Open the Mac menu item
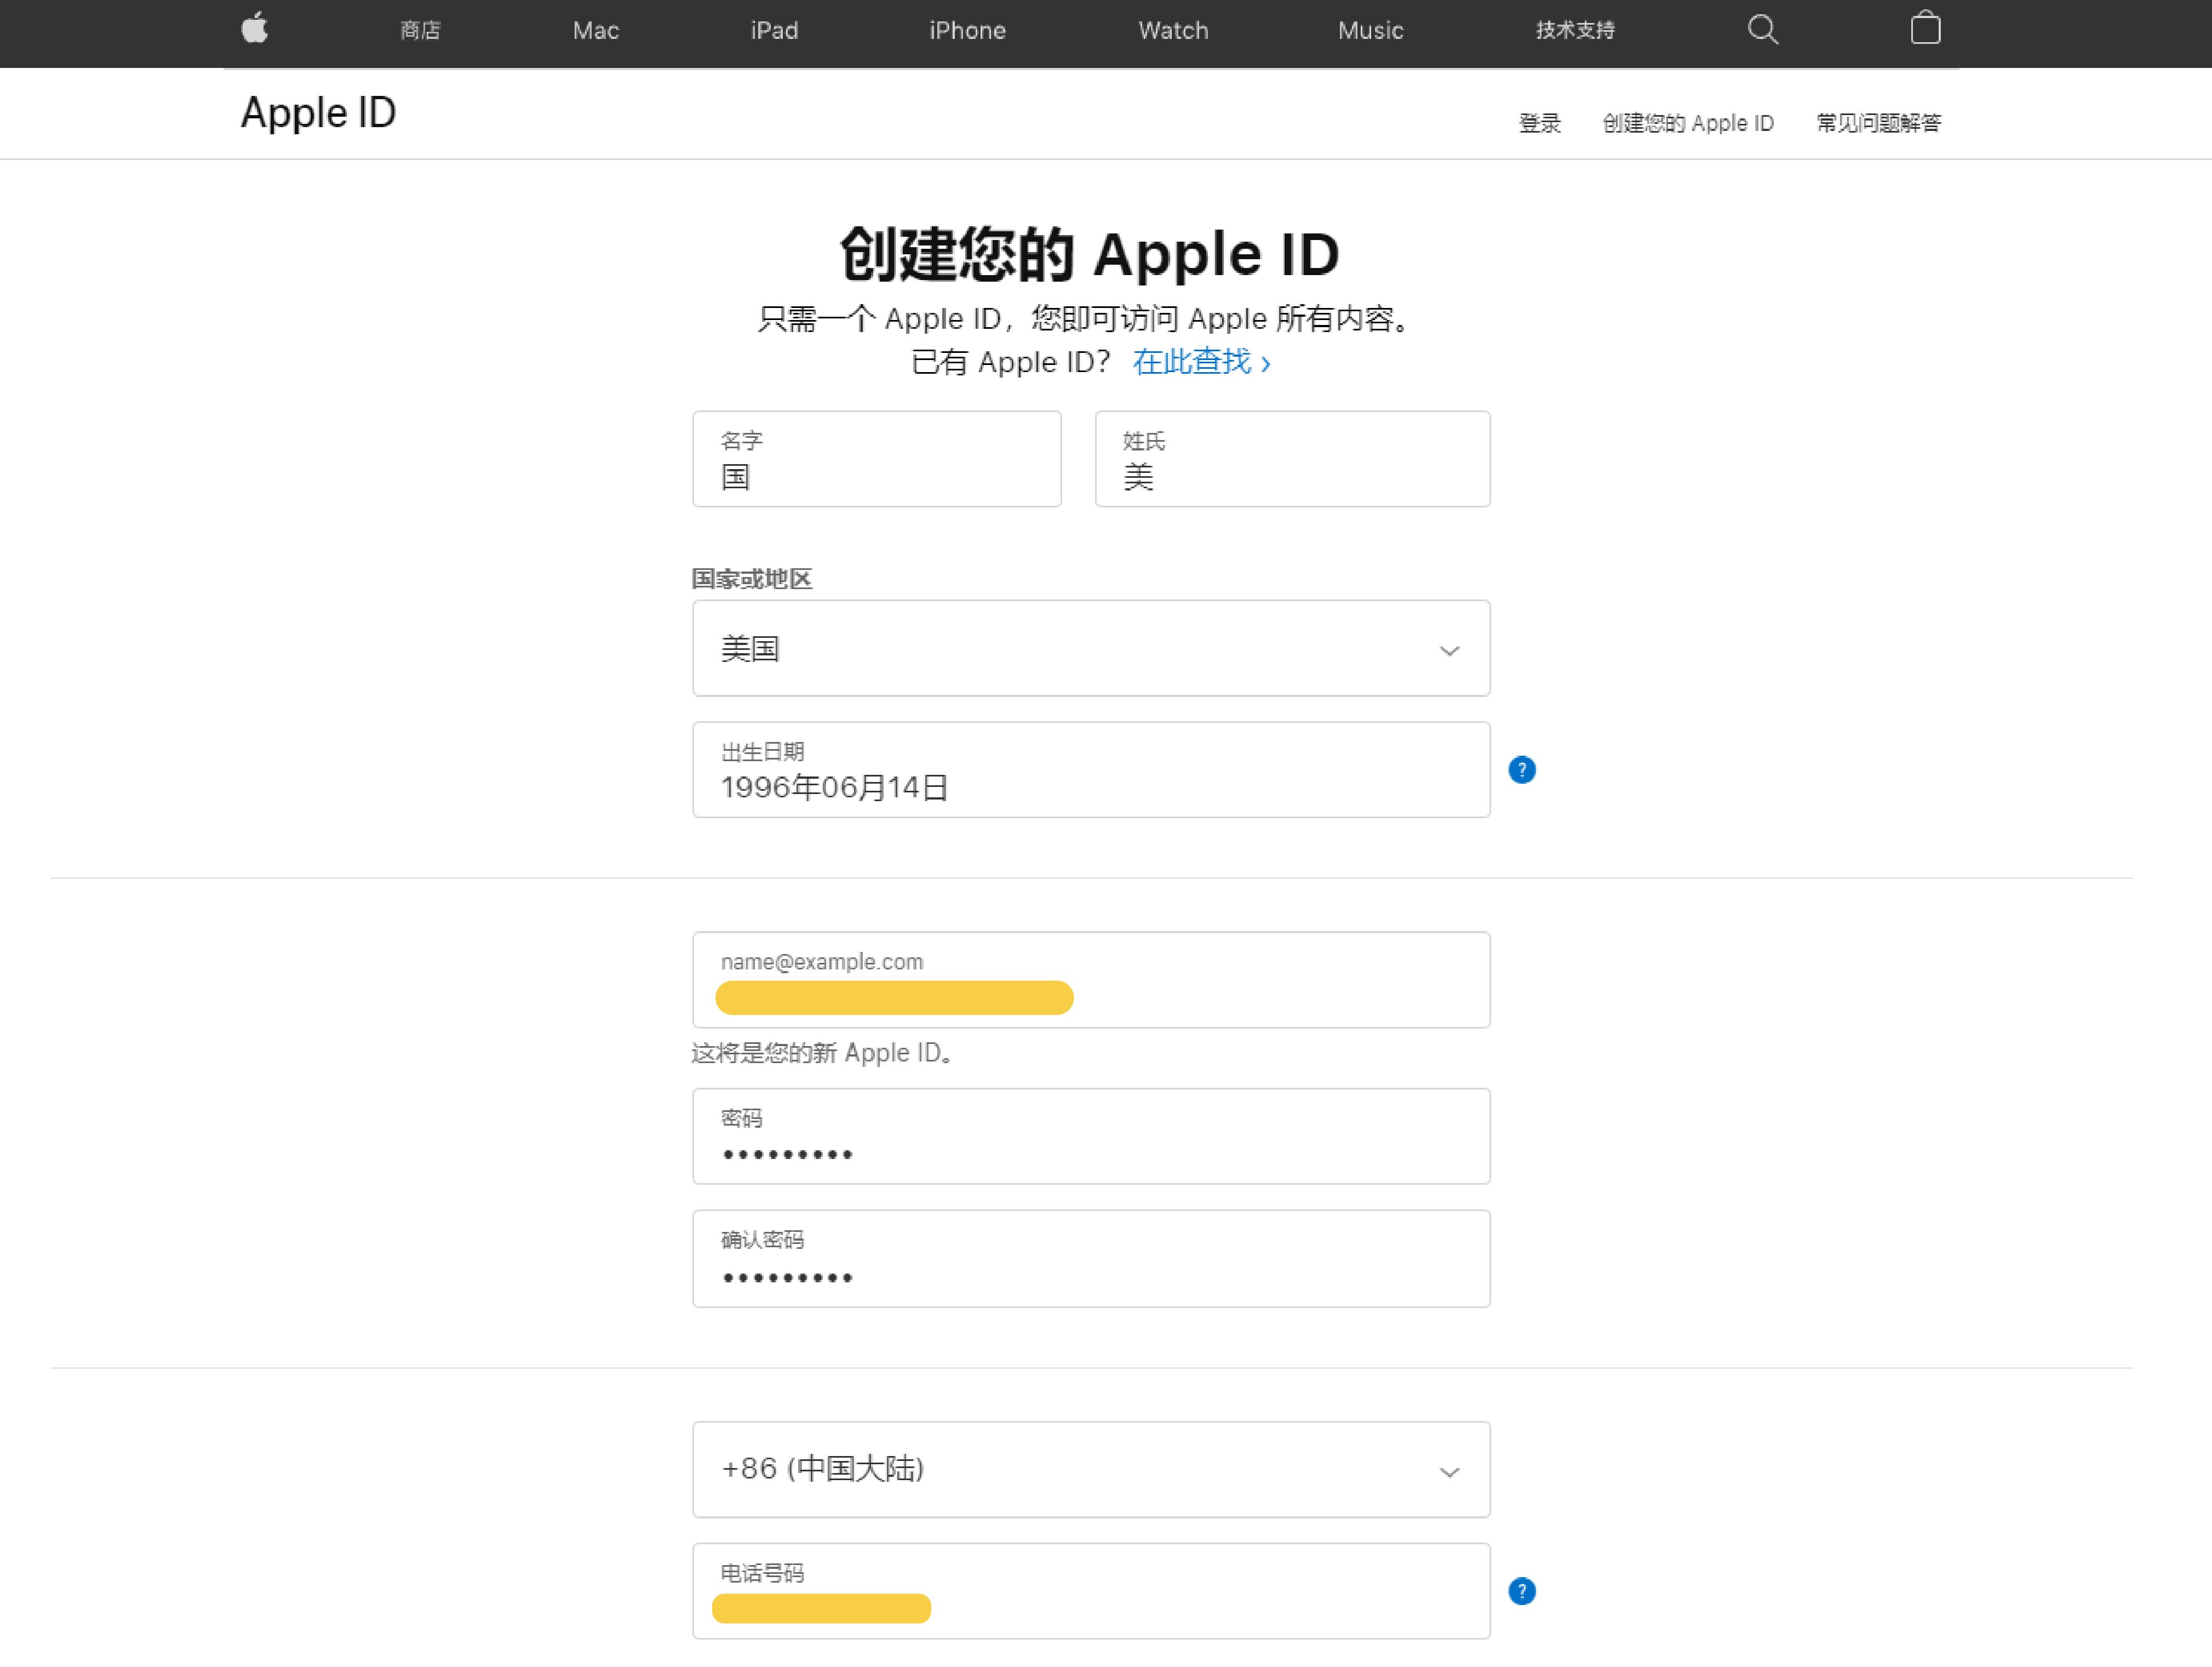The height and width of the screenshot is (1667, 2212). (x=595, y=31)
